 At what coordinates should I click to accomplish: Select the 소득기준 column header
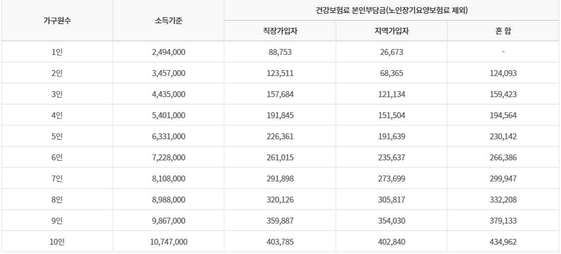click(x=169, y=21)
